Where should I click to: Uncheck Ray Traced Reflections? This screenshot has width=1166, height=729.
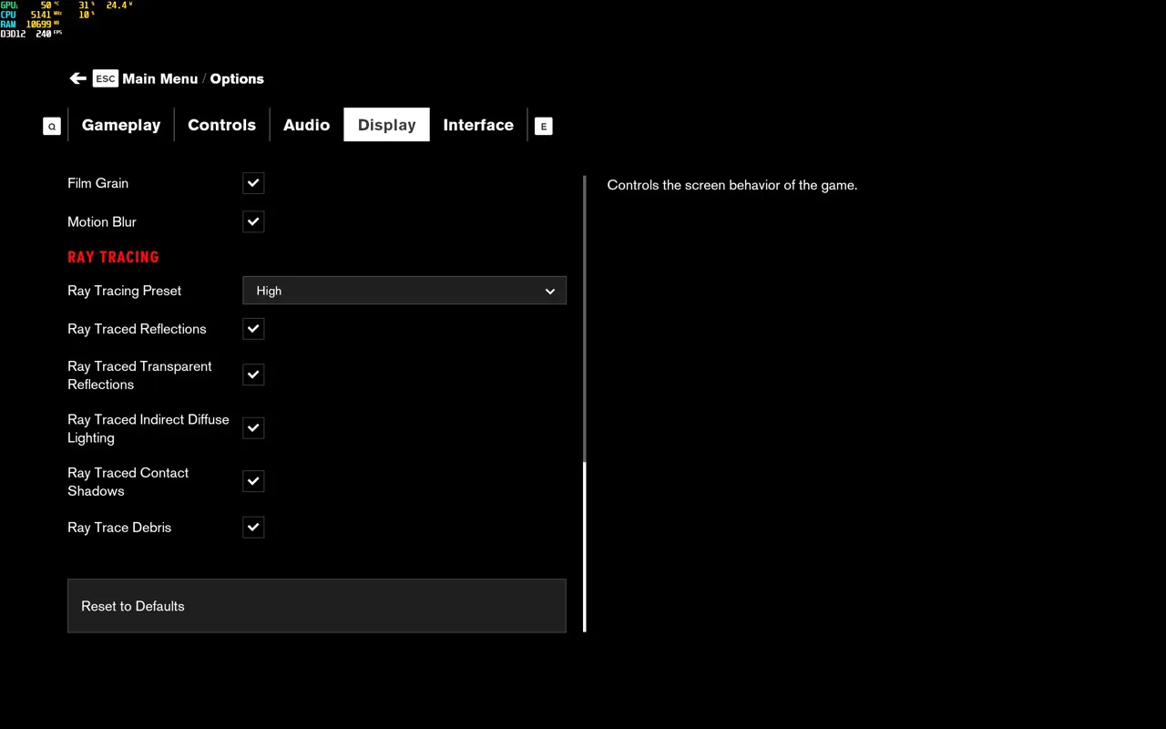click(x=253, y=329)
